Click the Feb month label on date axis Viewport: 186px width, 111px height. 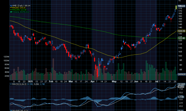click(51, 81)
